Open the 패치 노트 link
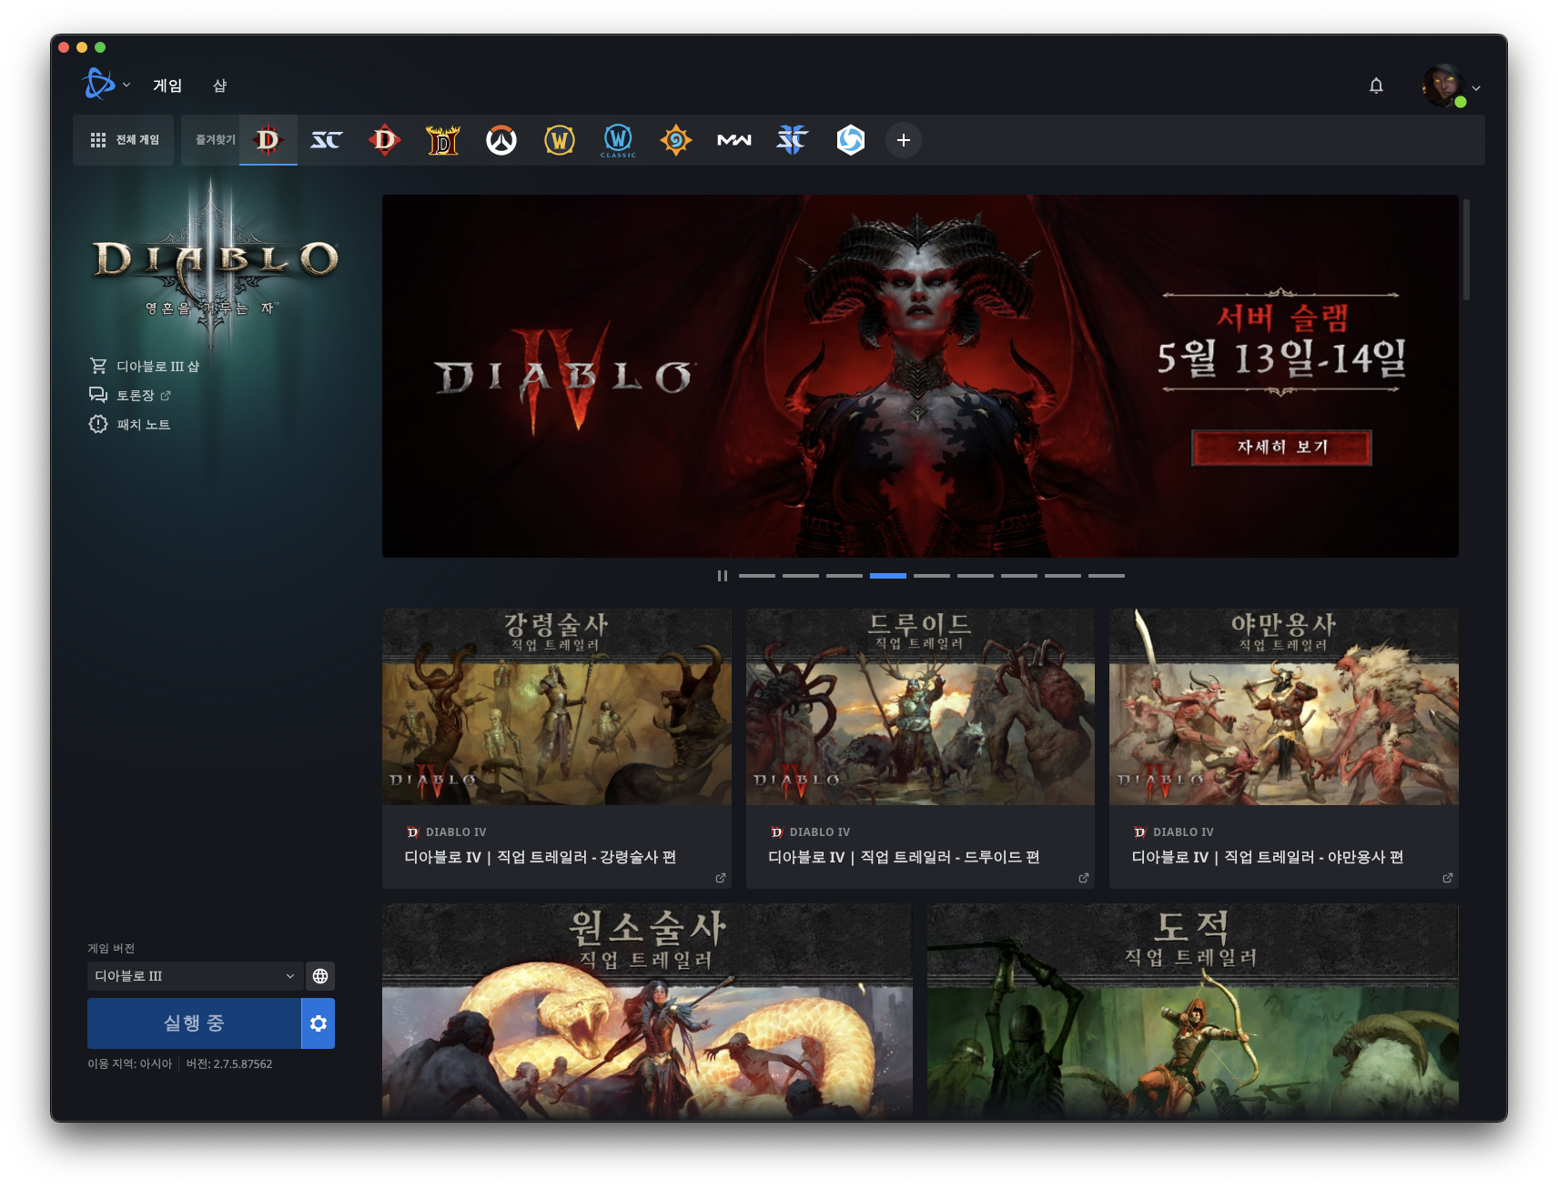The height and width of the screenshot is (1189, 1558). pyautogui.click(x=129, y=424)
